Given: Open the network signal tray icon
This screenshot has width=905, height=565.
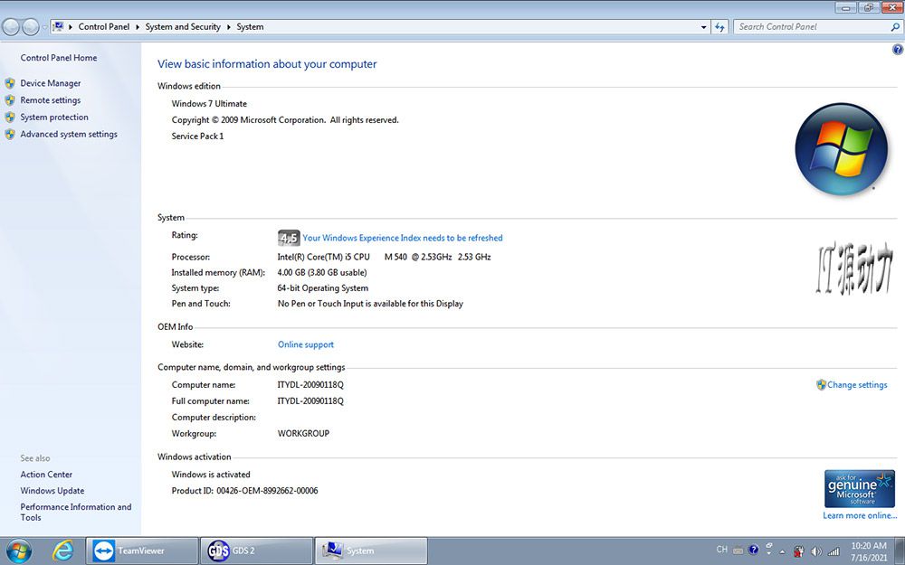Looking at the screenshot, I should tap(834, 551).
